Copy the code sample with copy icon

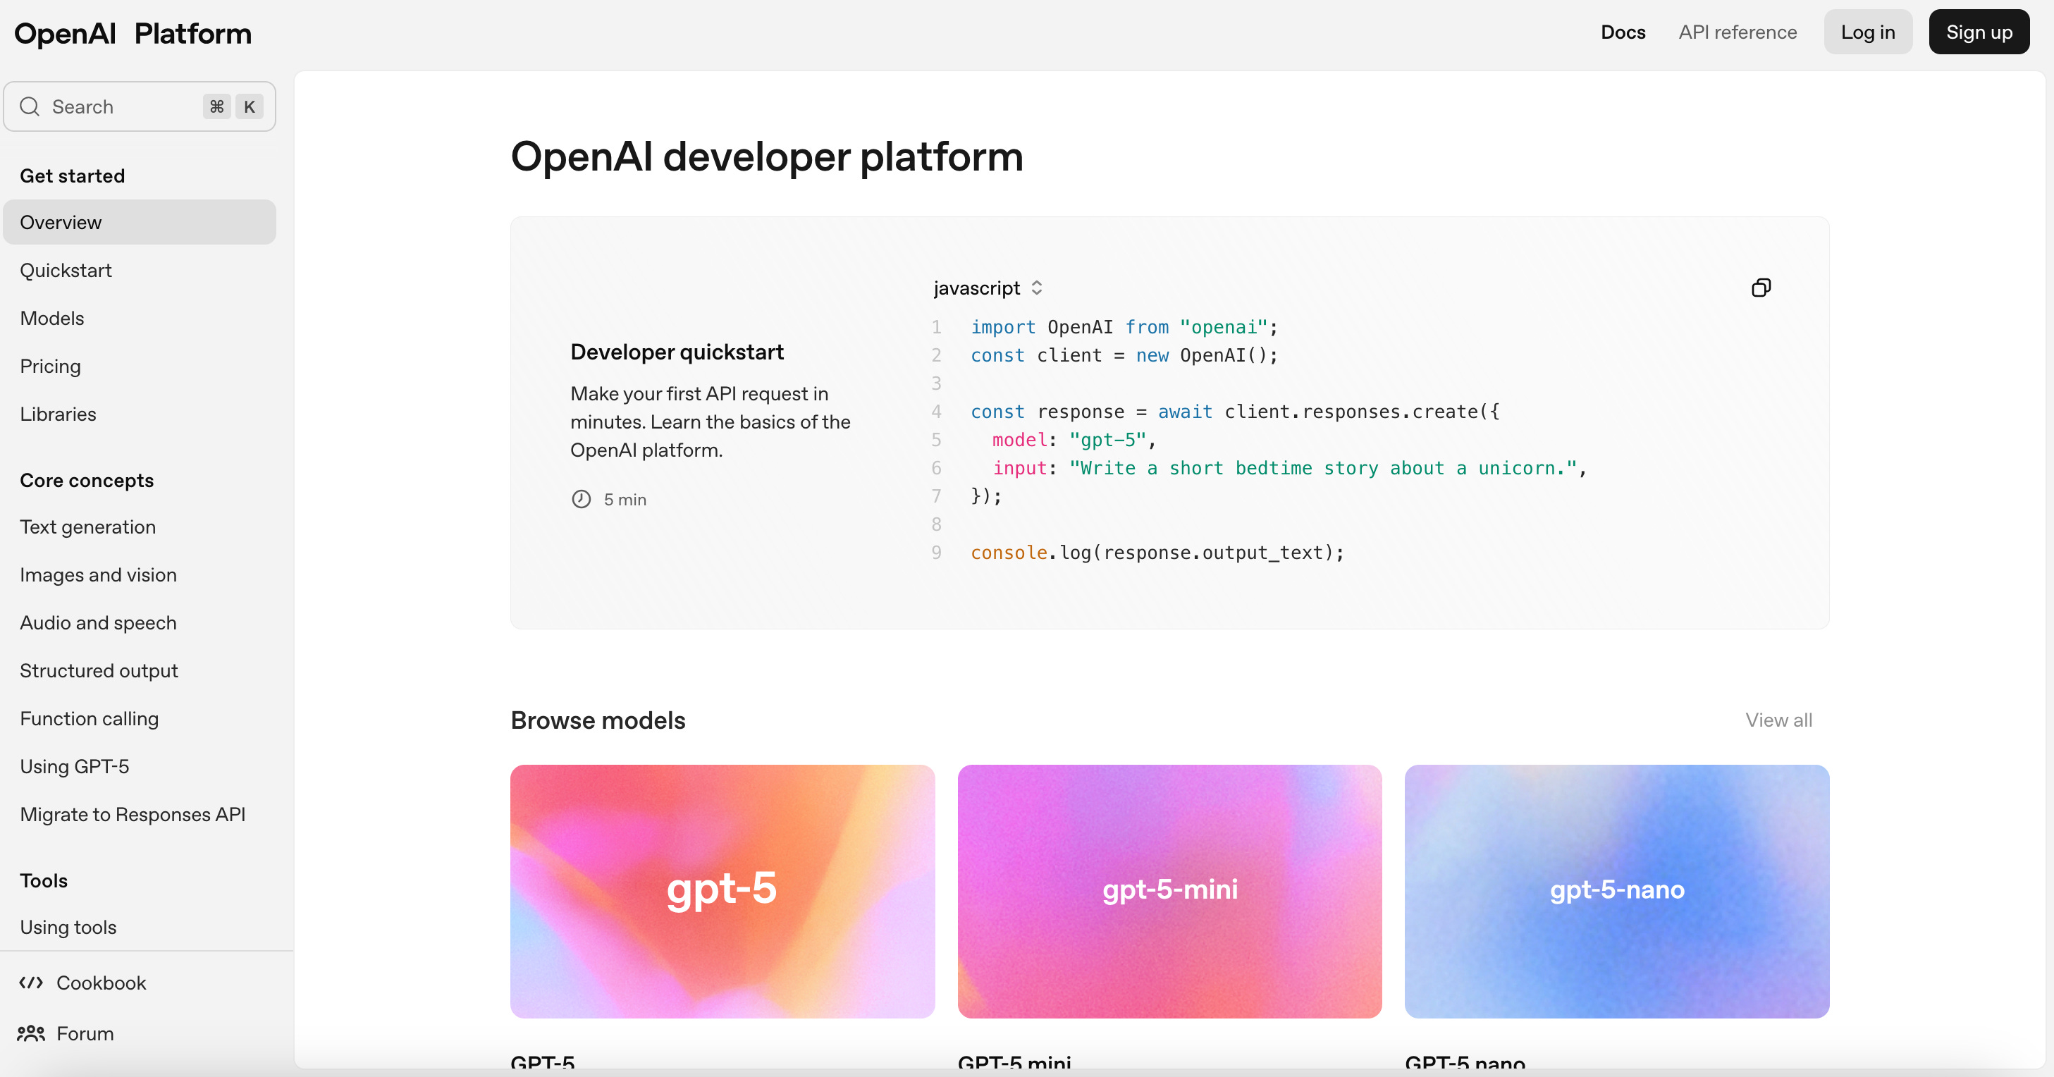[x=1761, y=288]
